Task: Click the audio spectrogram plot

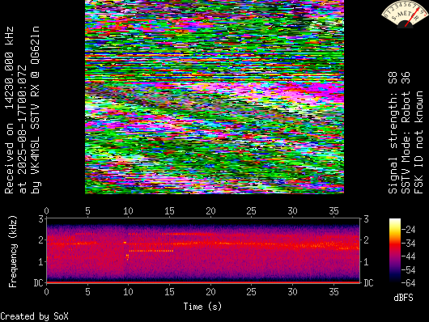Action: [203, 250]
